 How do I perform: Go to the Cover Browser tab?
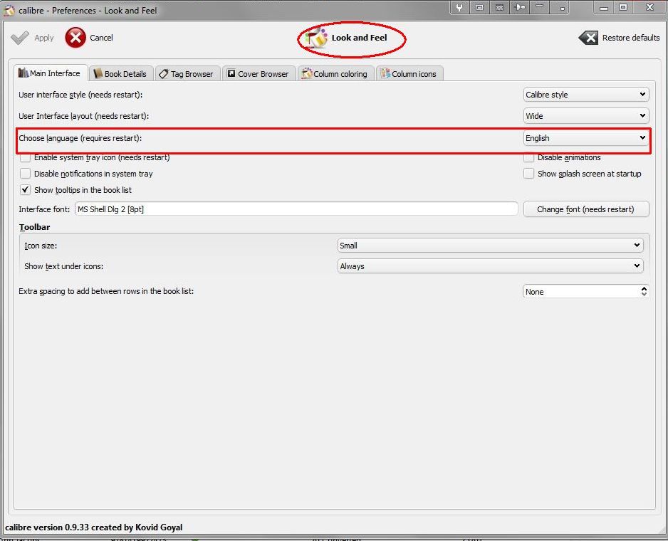(x=259, y=74)
